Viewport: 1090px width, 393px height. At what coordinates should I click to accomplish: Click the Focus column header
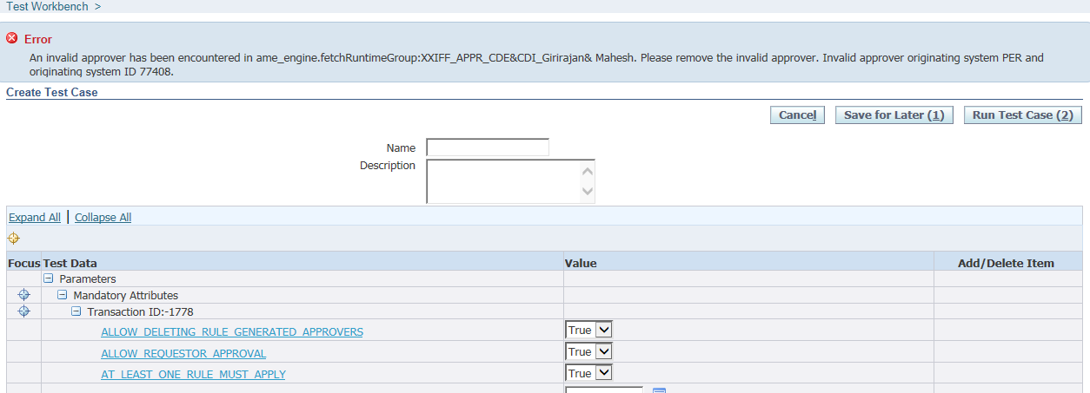[23, 263]
